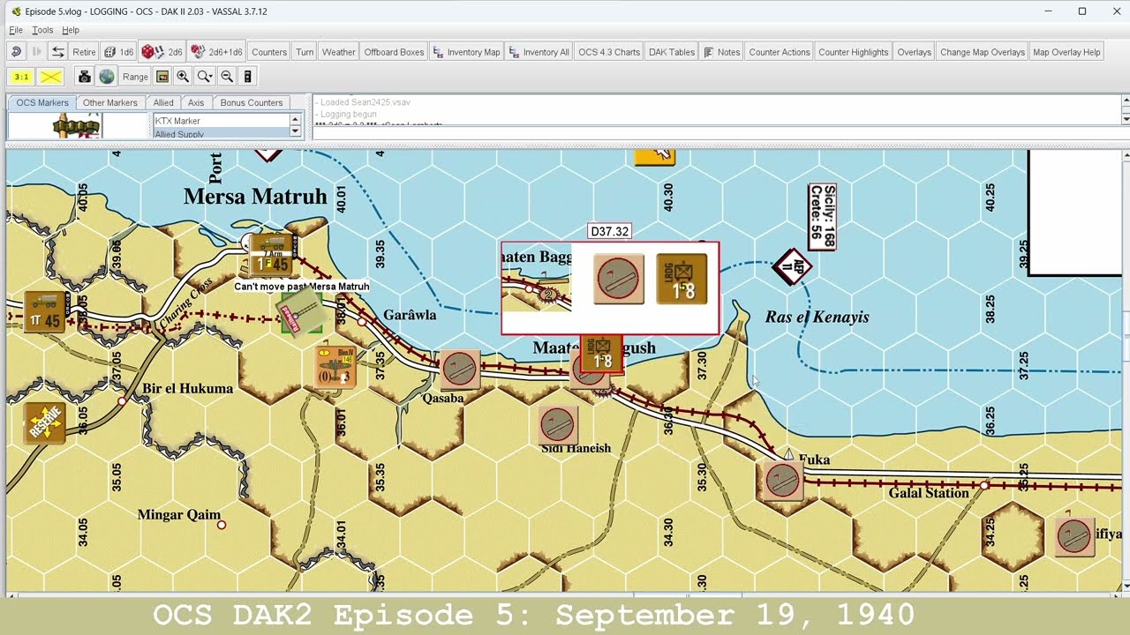Click the diamond shipping marker near Ras el Kenayis
This screenshot has height=635, width=1130.
791,266
